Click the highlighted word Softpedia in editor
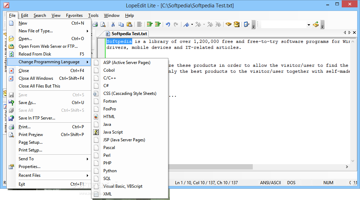This screenshot has width=360, height=200. [x=119, y=41]
